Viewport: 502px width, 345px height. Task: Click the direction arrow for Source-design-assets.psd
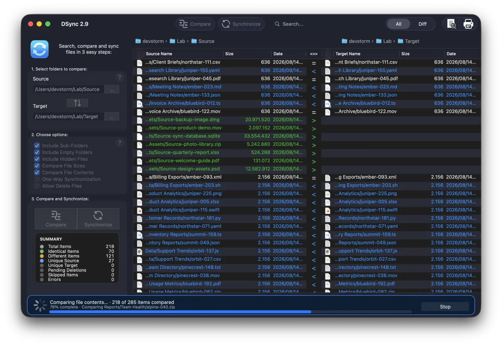[314, 170]
